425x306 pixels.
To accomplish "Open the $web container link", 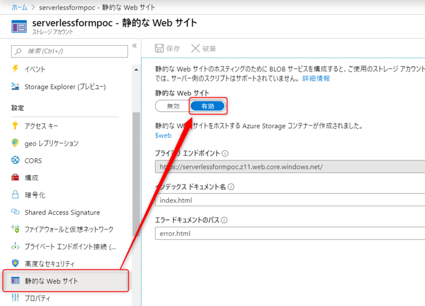I will pos(163,135).
